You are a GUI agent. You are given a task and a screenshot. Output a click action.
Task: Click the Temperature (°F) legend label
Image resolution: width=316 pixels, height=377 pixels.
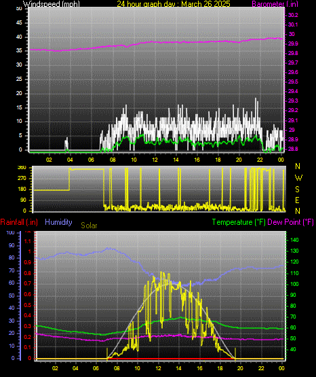point(239,222)
